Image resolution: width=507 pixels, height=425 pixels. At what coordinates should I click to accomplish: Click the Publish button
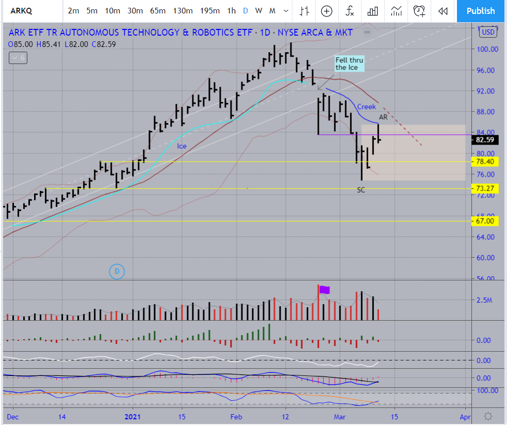coord(480,11)
